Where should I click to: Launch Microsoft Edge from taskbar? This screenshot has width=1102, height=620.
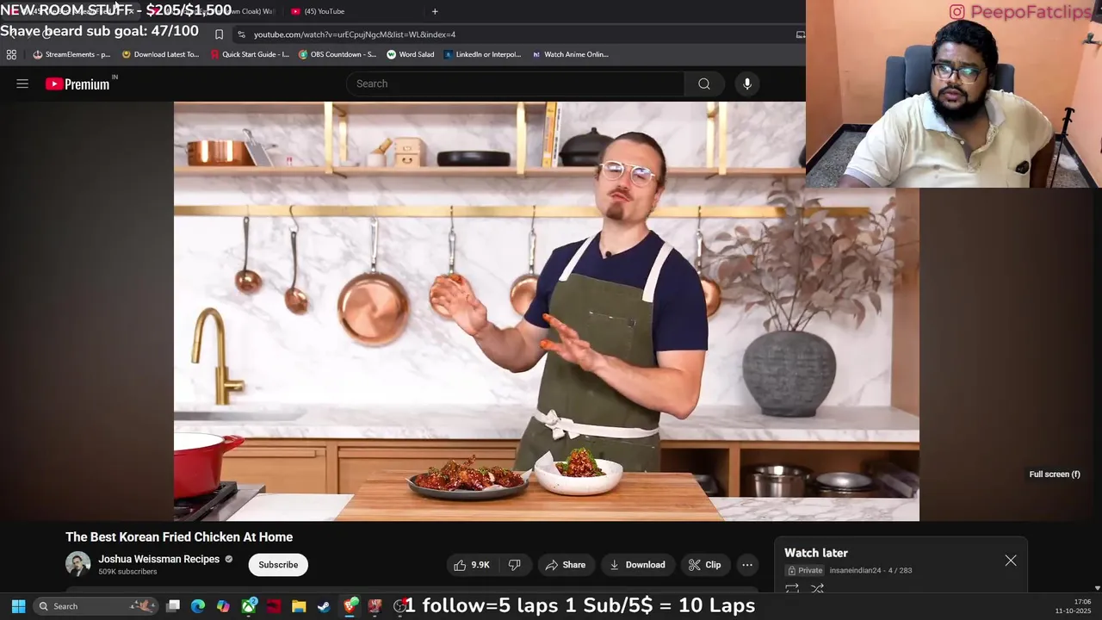[198, 606]
